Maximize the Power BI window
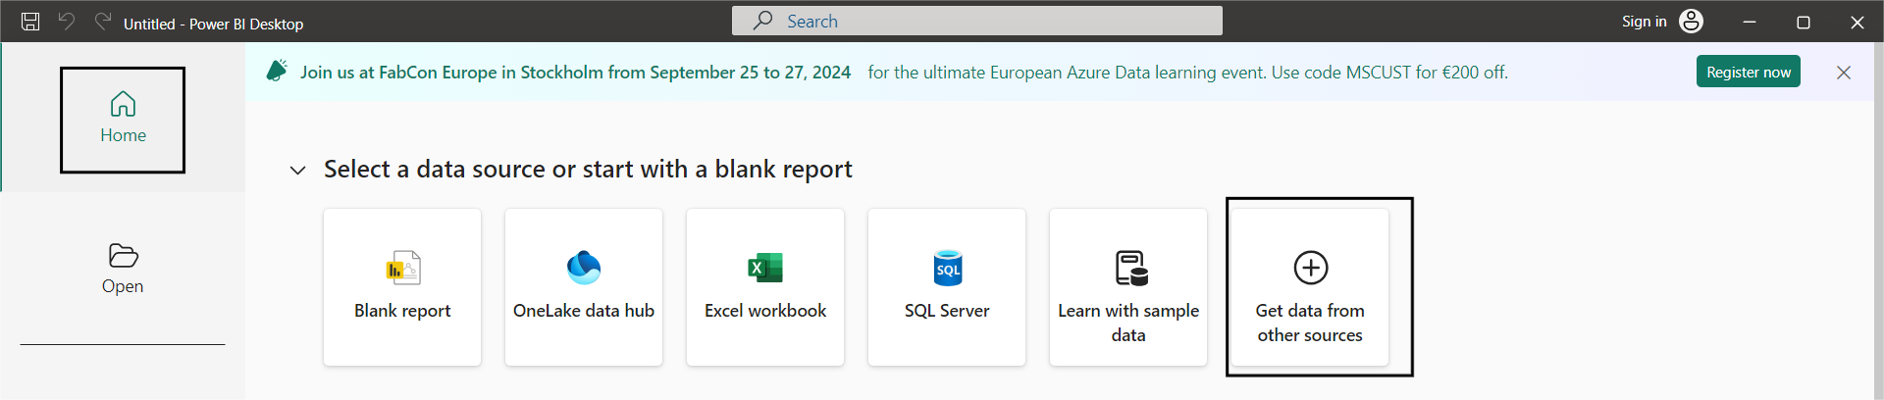The image size is (1884, 400). coord(1803,22)
